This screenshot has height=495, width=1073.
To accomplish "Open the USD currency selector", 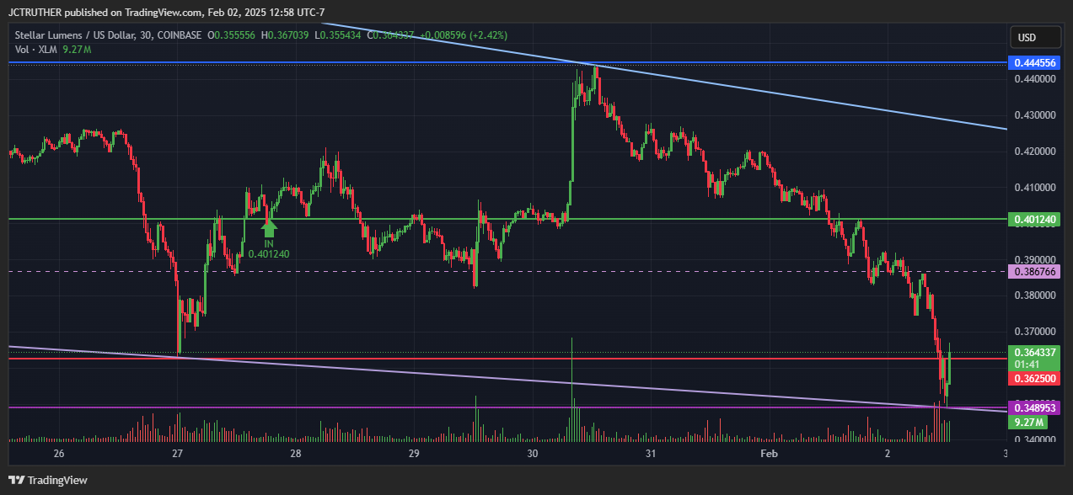I will (1035, 38).
